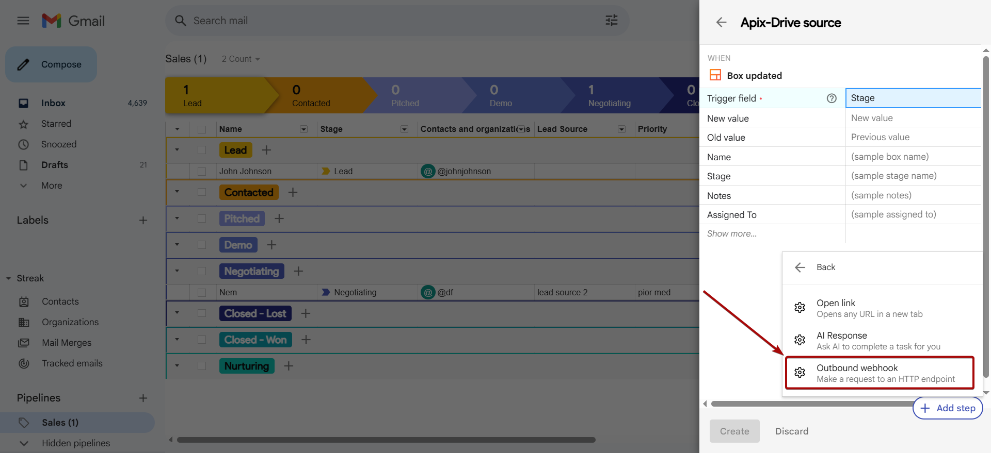Add a box to Lead stage

pyautogui.click(x=266, y=150)
